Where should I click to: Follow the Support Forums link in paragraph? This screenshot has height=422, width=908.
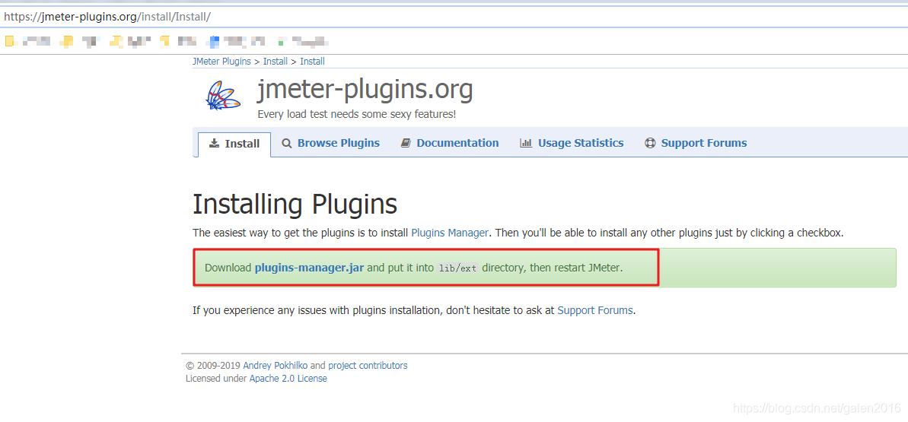tap(595, 310)
